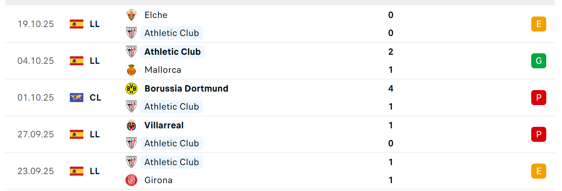Screen dimensions: 562x191
Task: Click red P badge for the Villarreal match
Action: (539, 134)
